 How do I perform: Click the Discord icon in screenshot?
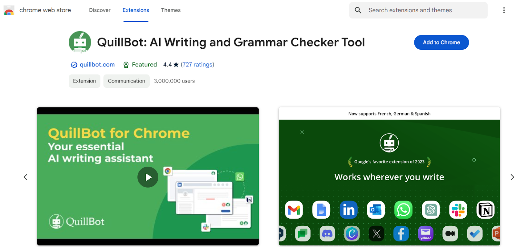coord(327,233)
